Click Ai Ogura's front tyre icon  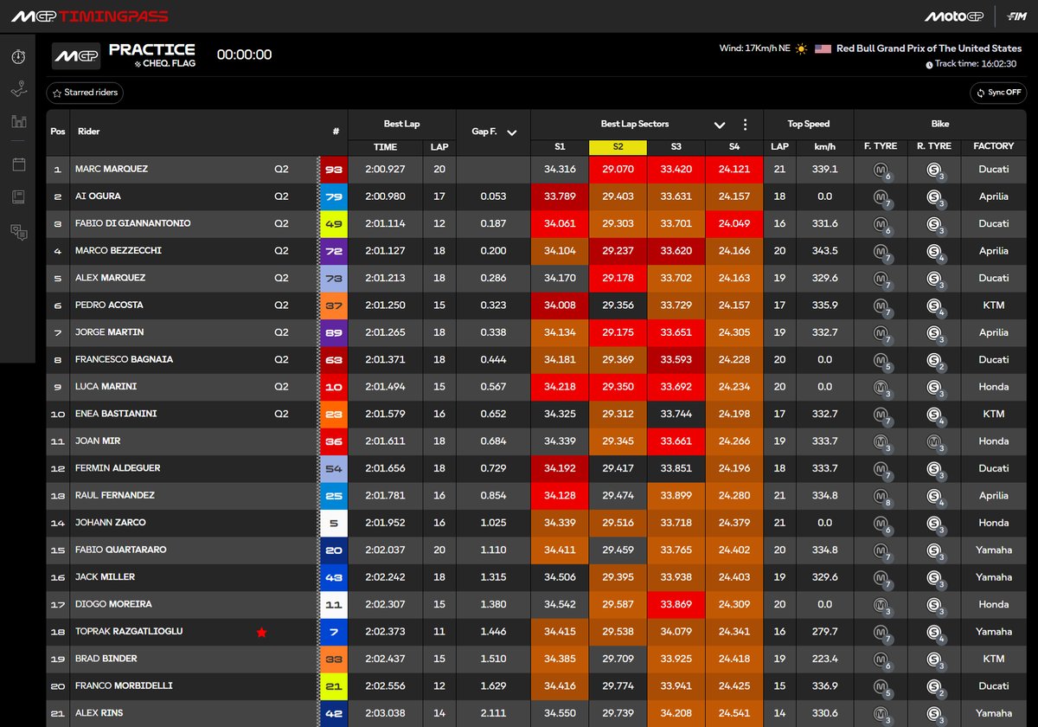click(881, 197)
